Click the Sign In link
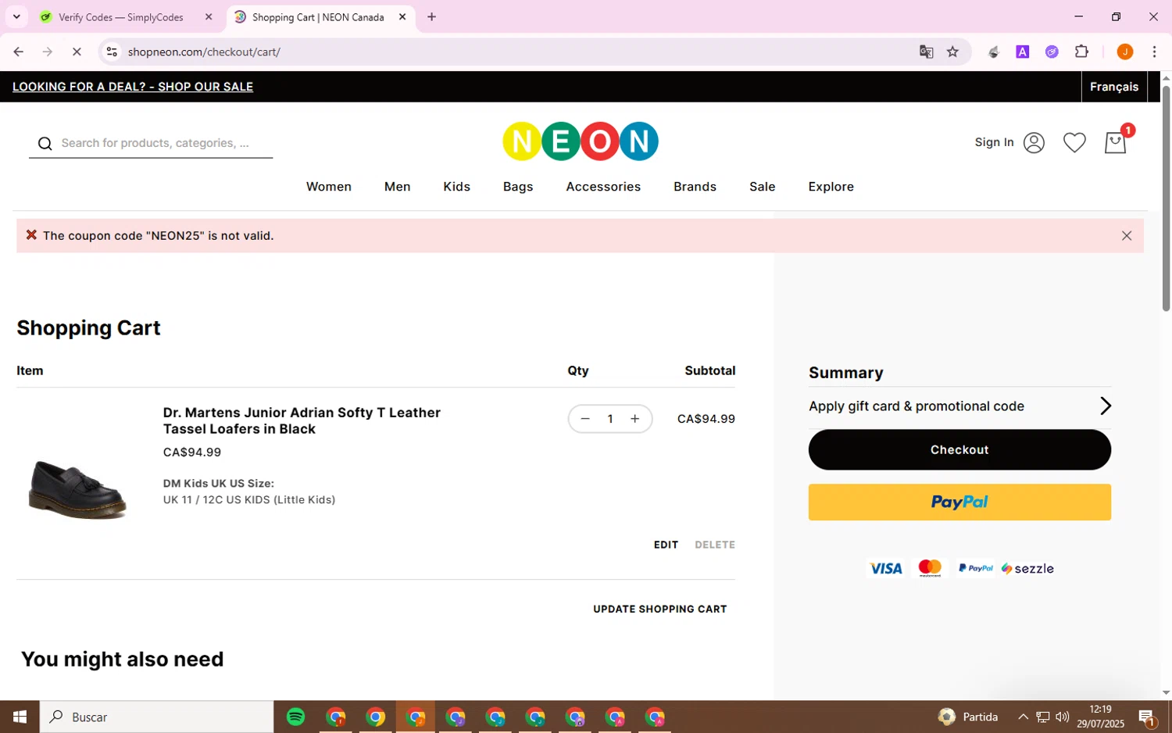 coord(994,142)
